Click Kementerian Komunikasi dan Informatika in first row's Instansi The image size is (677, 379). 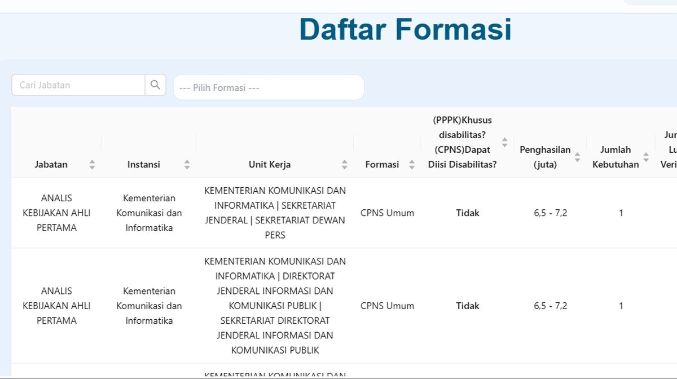[x=149, y=213]
